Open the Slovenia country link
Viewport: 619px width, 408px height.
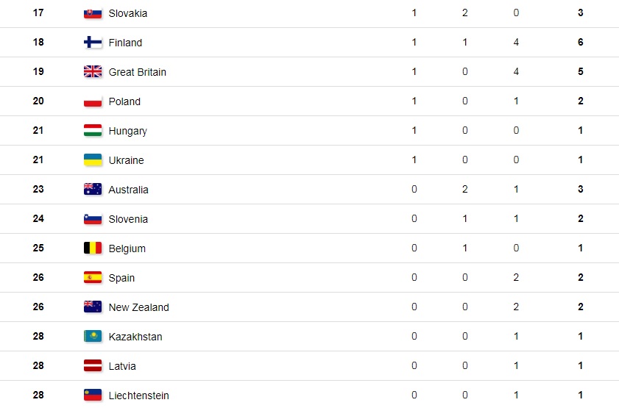point(128,219)
